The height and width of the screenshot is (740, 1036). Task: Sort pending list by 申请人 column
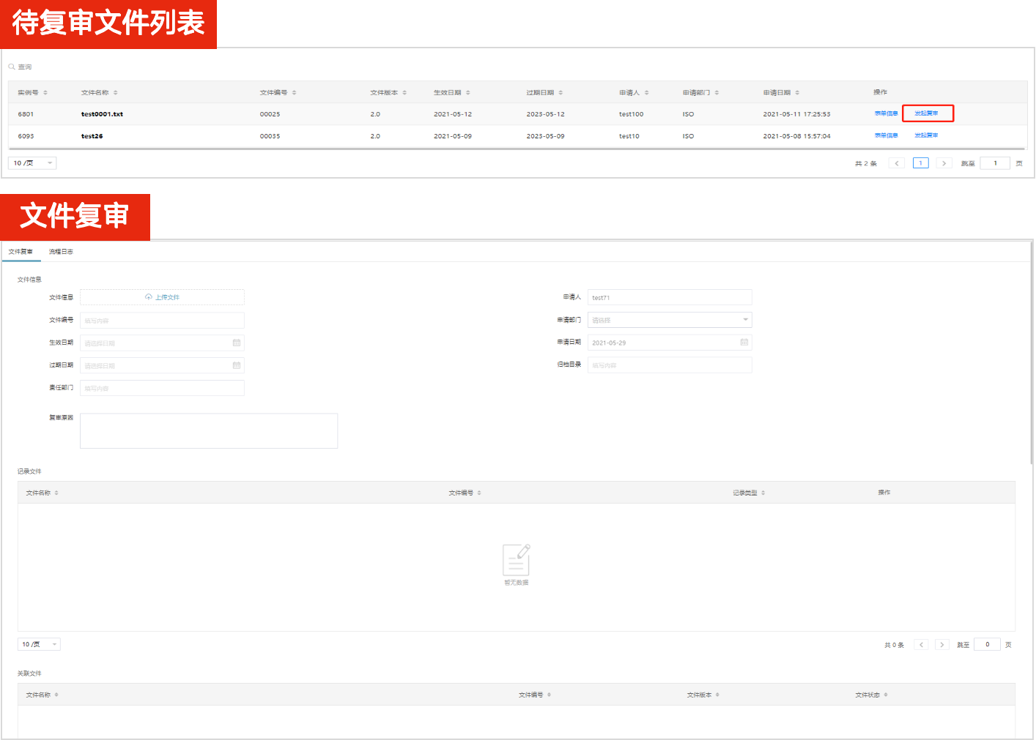click(647, 93)
